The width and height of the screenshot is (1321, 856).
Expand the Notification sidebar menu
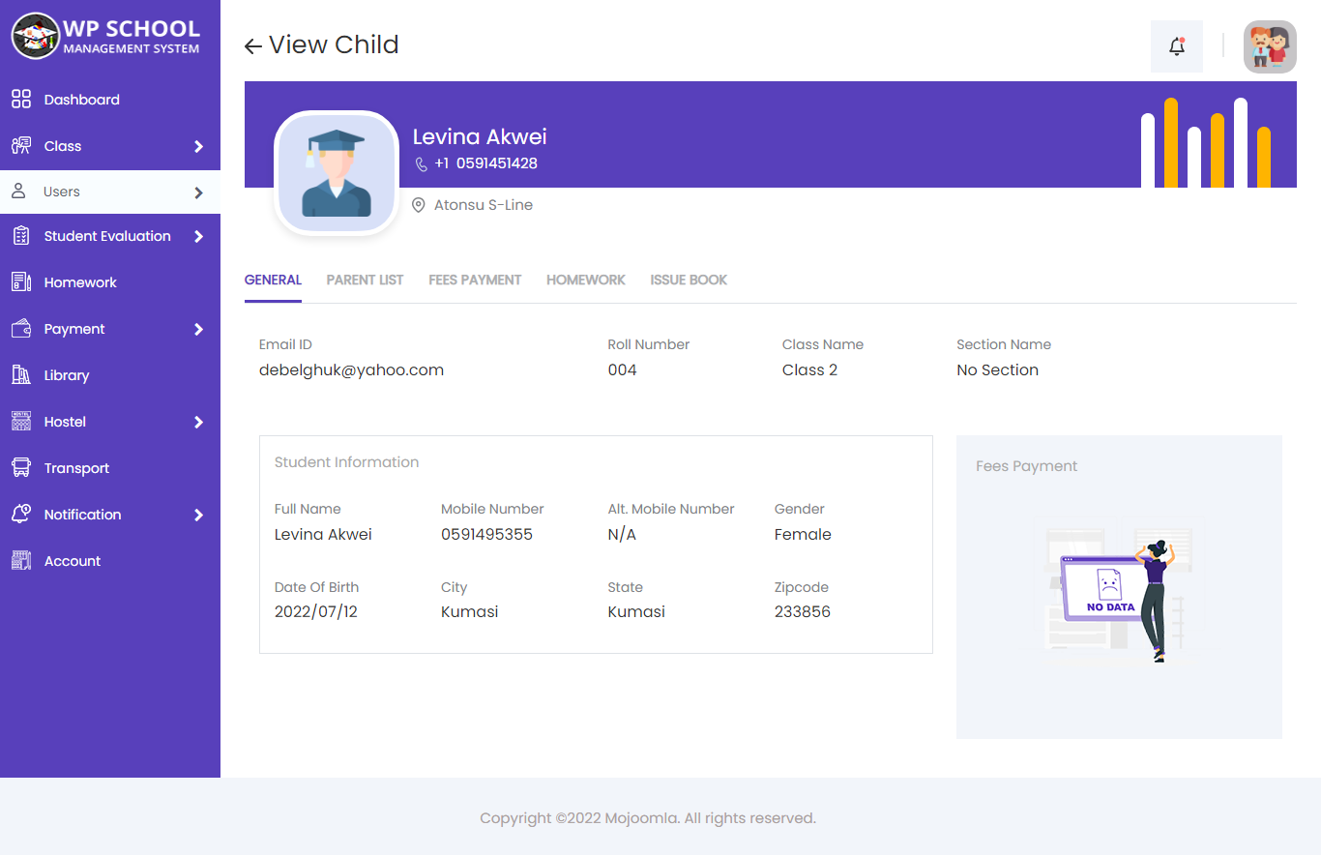coord(82,514)
